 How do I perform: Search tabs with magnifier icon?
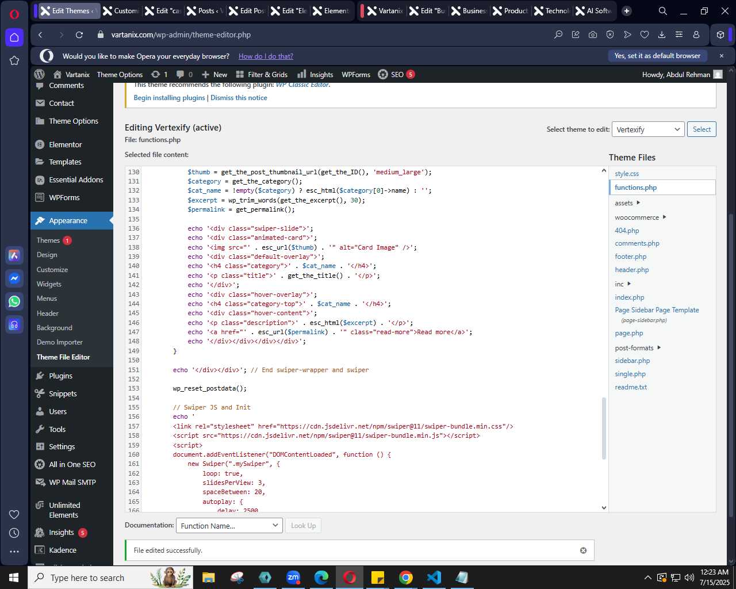point(663,11)
